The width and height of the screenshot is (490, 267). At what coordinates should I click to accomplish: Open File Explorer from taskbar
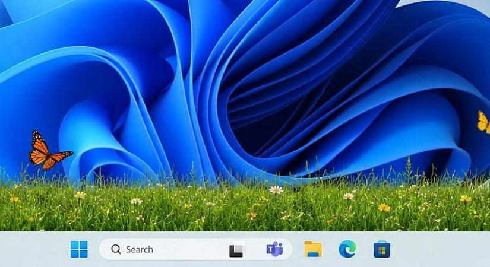click(313, 249)
